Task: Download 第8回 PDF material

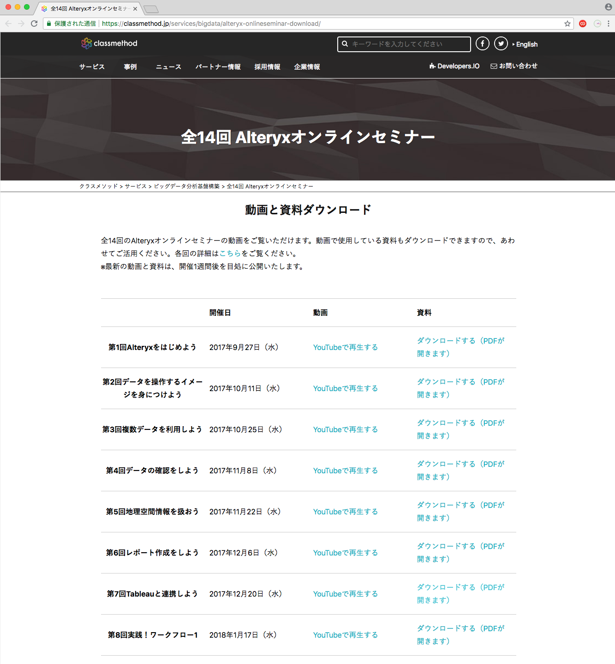Action: click(461, 635)
